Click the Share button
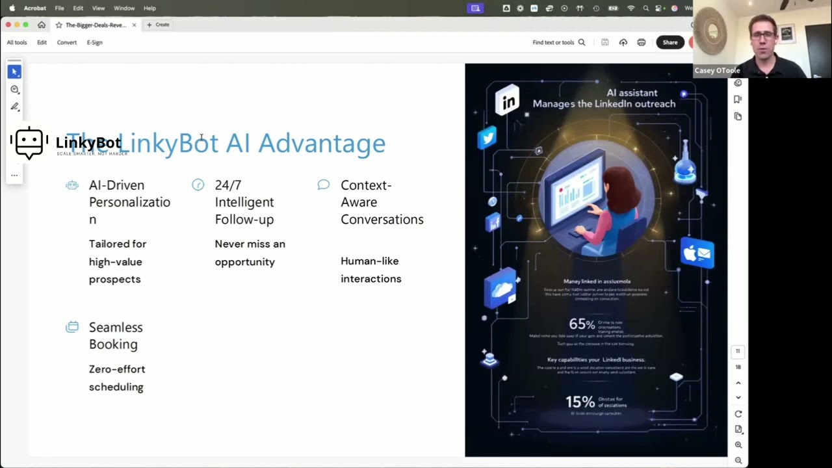832x468 pixels. tap(669, 42)
